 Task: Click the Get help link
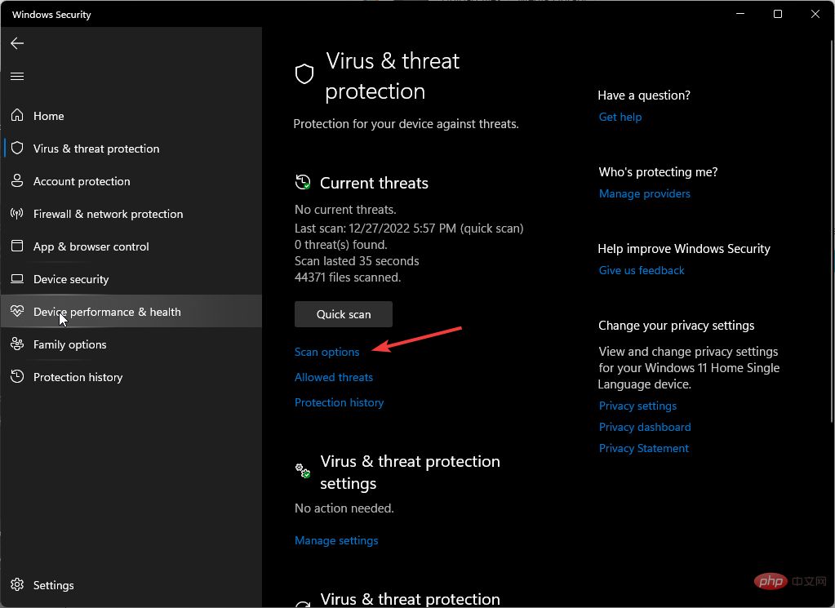click(620, 117)
